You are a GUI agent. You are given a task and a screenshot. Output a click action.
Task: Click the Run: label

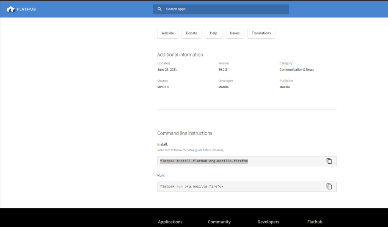(x=161, y=175)
